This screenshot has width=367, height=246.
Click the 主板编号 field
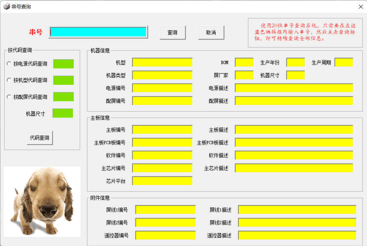(x=162, y=130)
